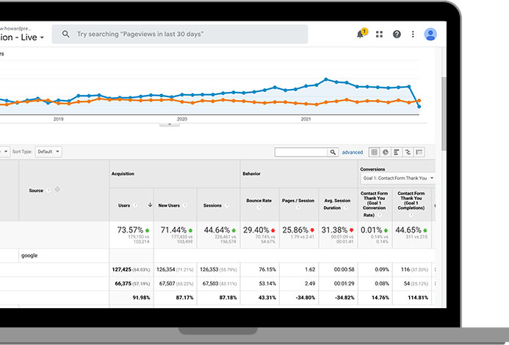Click the advanced filter link
The width and height of the screenshot is (509, 345).
(x=352, y=152)
